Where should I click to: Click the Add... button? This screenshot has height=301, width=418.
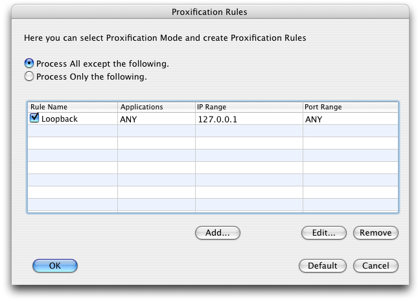click(217, 232)
